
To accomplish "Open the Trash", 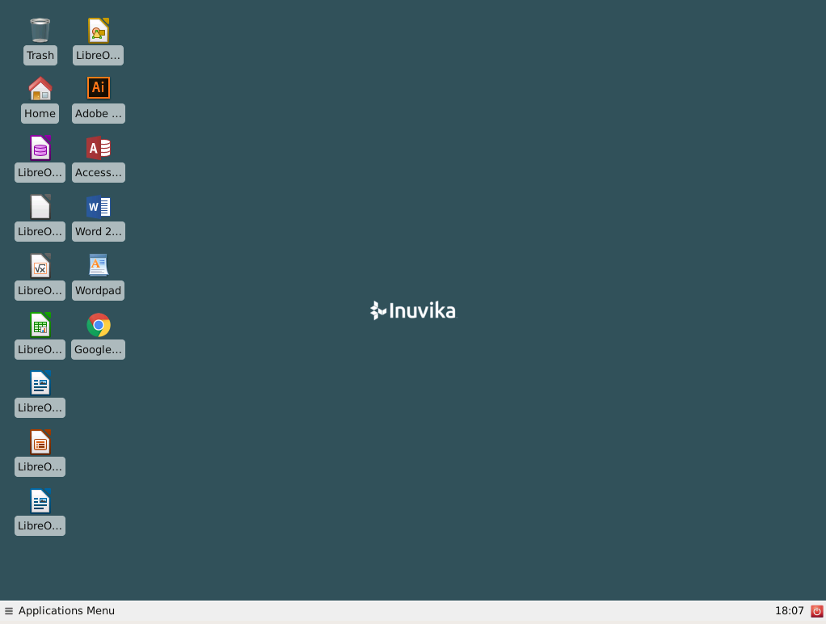I will pyautogui.click(x=40, y=32).
